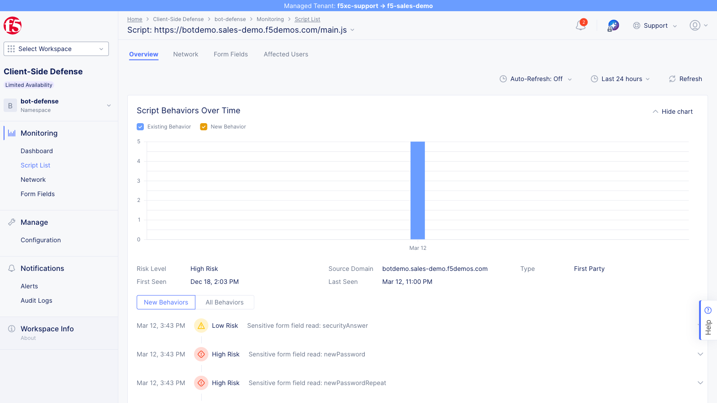Open the Last 24 hours time range dropdown

(x=620, y=79)
